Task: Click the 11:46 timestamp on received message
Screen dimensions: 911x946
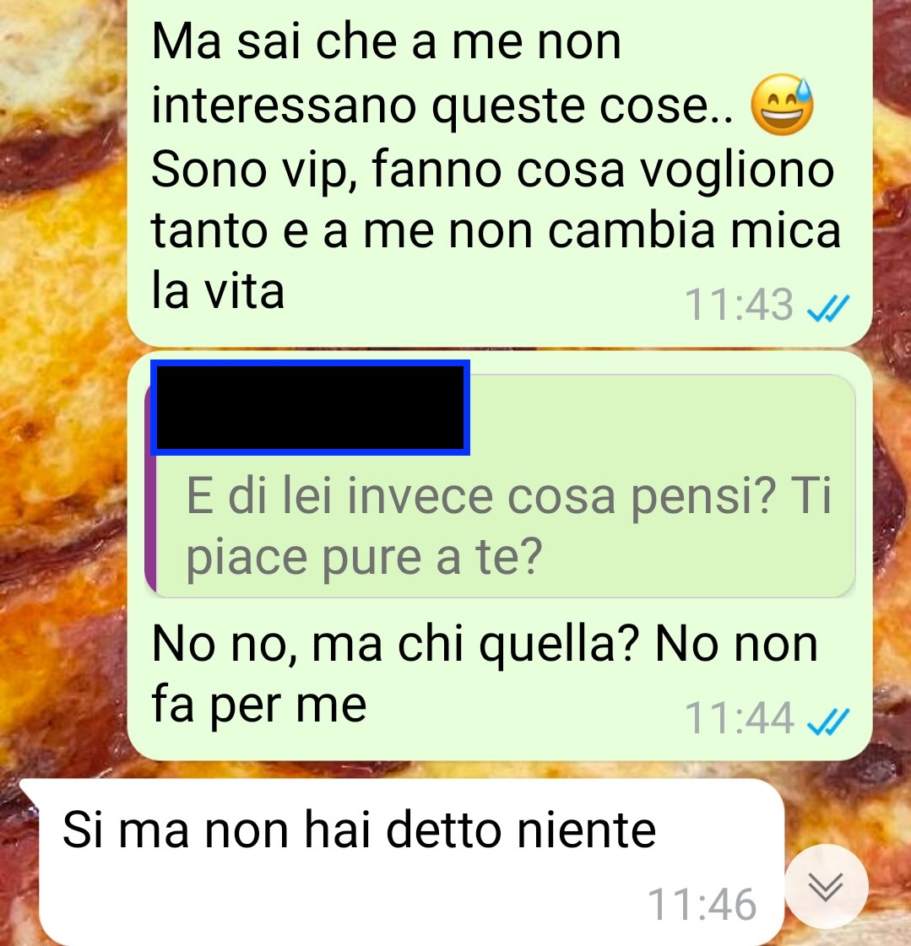Action: point(702,905)
